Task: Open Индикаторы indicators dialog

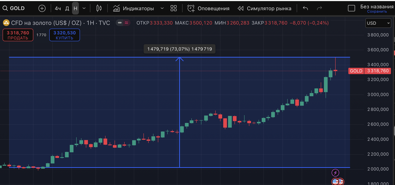Action: (x=133, y=8)
